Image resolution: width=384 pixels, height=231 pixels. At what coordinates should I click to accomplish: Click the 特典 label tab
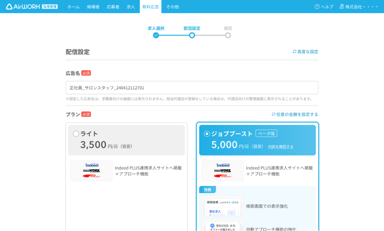pos(207,190)
